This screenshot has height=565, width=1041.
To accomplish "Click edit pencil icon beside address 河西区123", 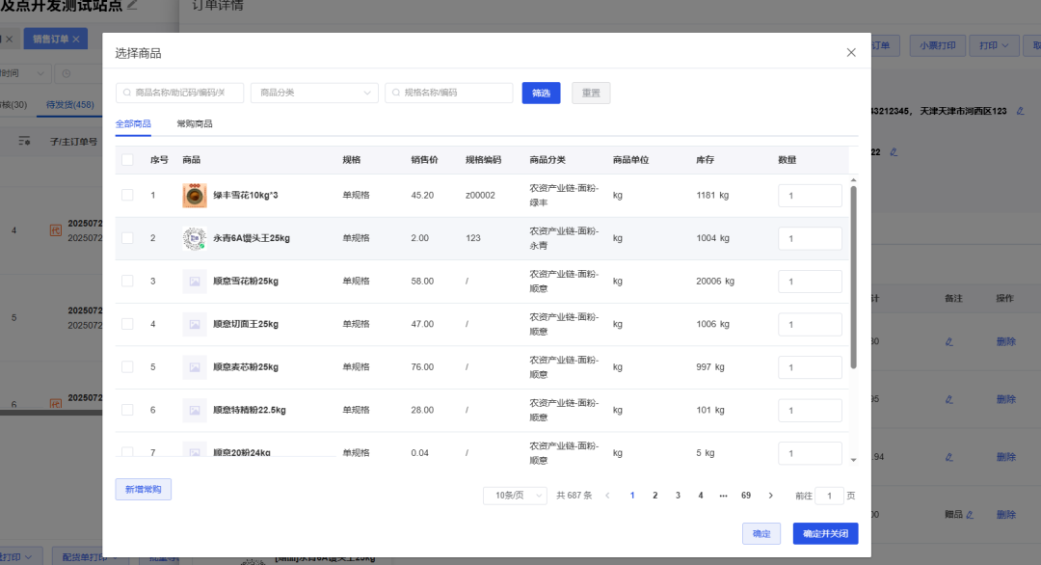I will coord(1021,111).
